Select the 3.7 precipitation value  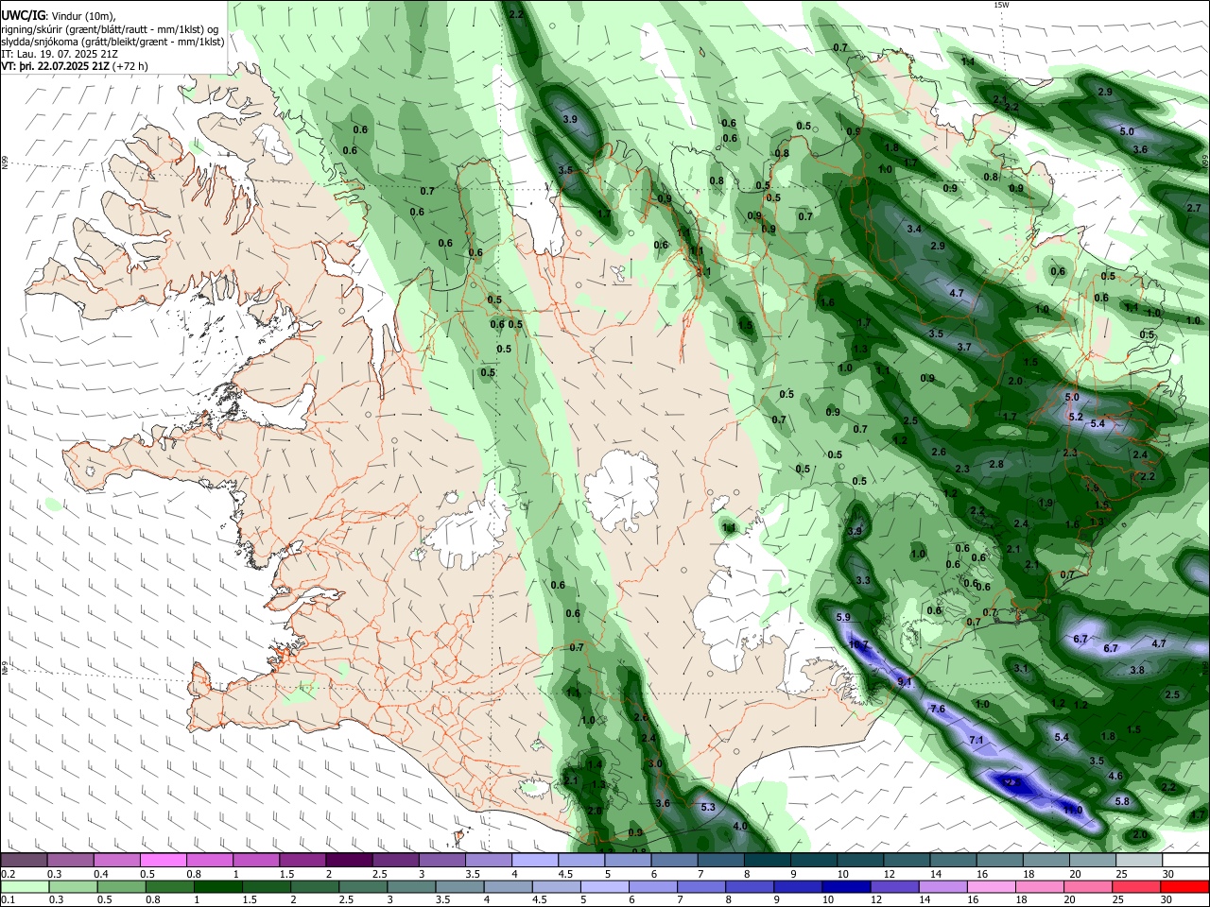point(964,348)
